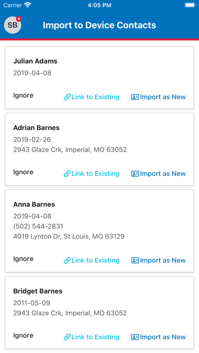This screenshot has width=199, height=353.
Task: Click contact card icon for Bridget Barnes
Action: click(x=135, y=337)
